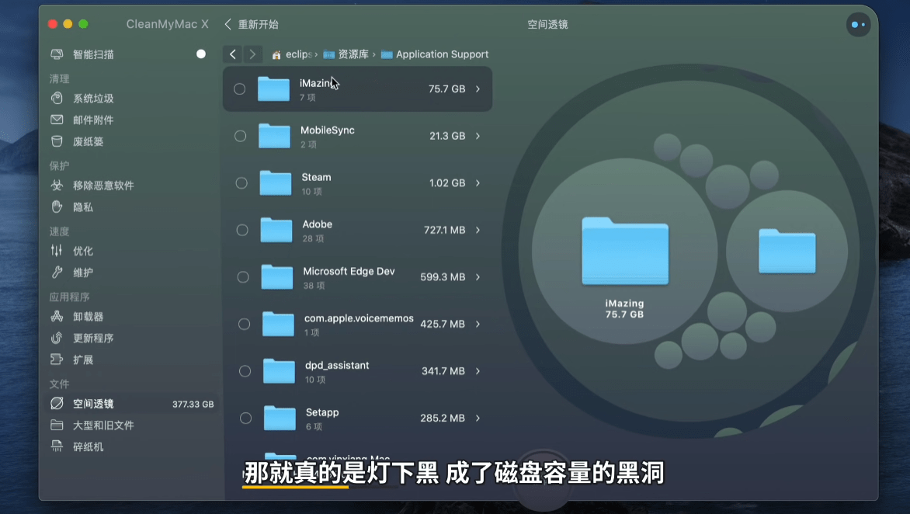Check the com.apple.voicememos selection circle
The width and height of the screenshot is (910, 514).
click(245, 324)
